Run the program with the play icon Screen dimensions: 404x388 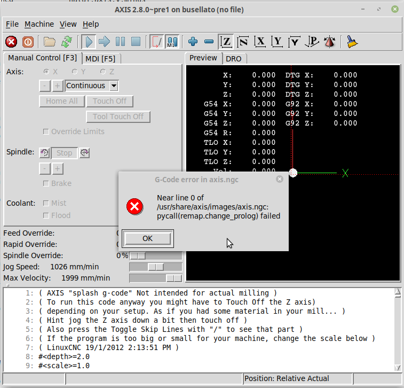coord(89,42)
